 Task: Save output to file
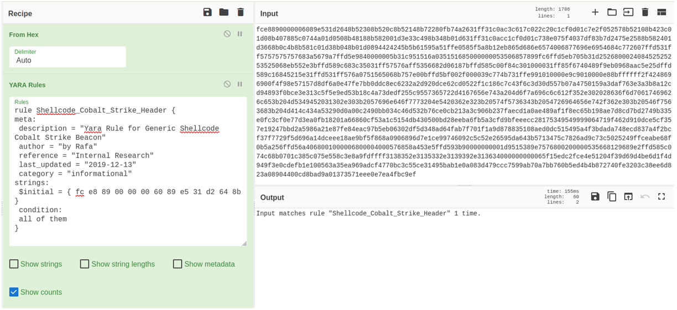595,197
